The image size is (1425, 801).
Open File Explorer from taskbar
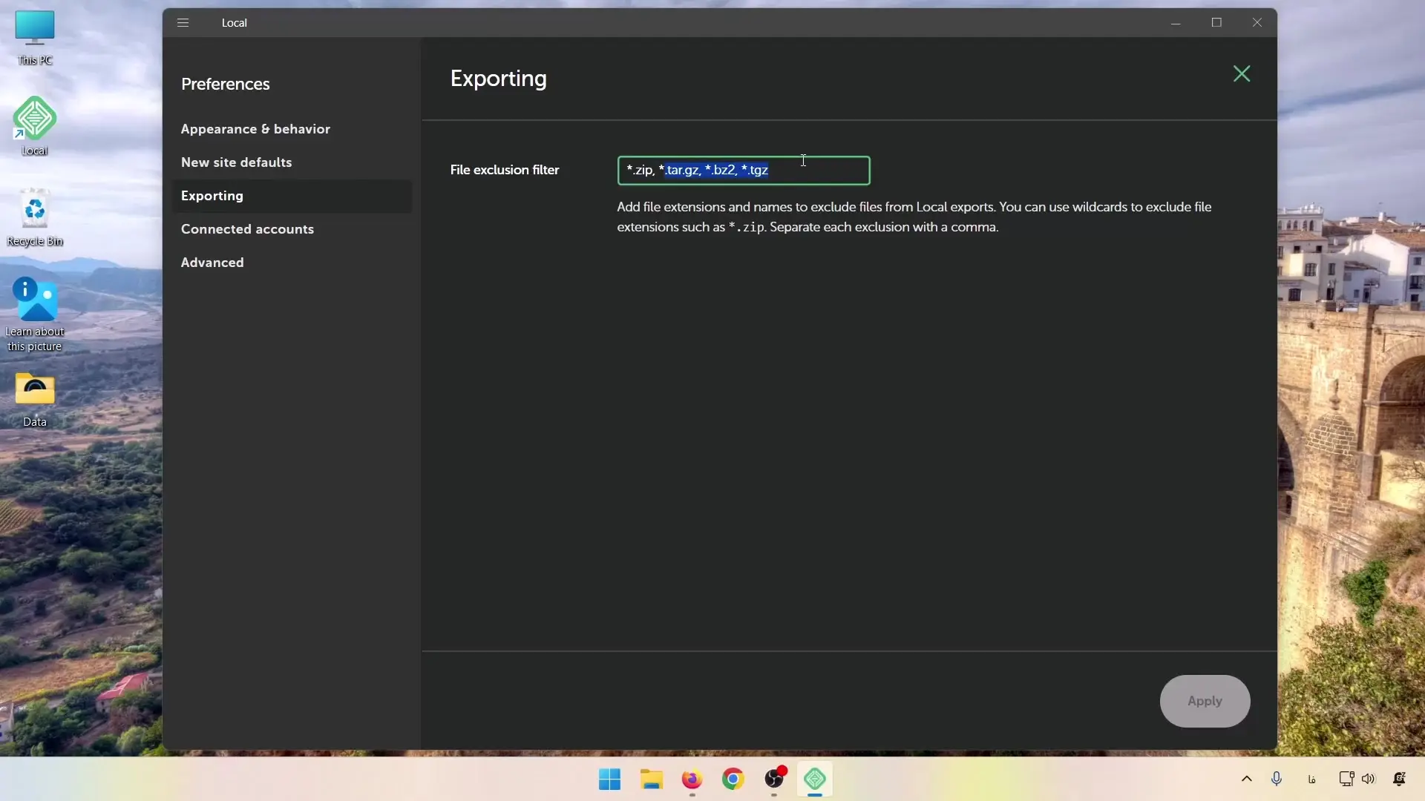[651, 779]
